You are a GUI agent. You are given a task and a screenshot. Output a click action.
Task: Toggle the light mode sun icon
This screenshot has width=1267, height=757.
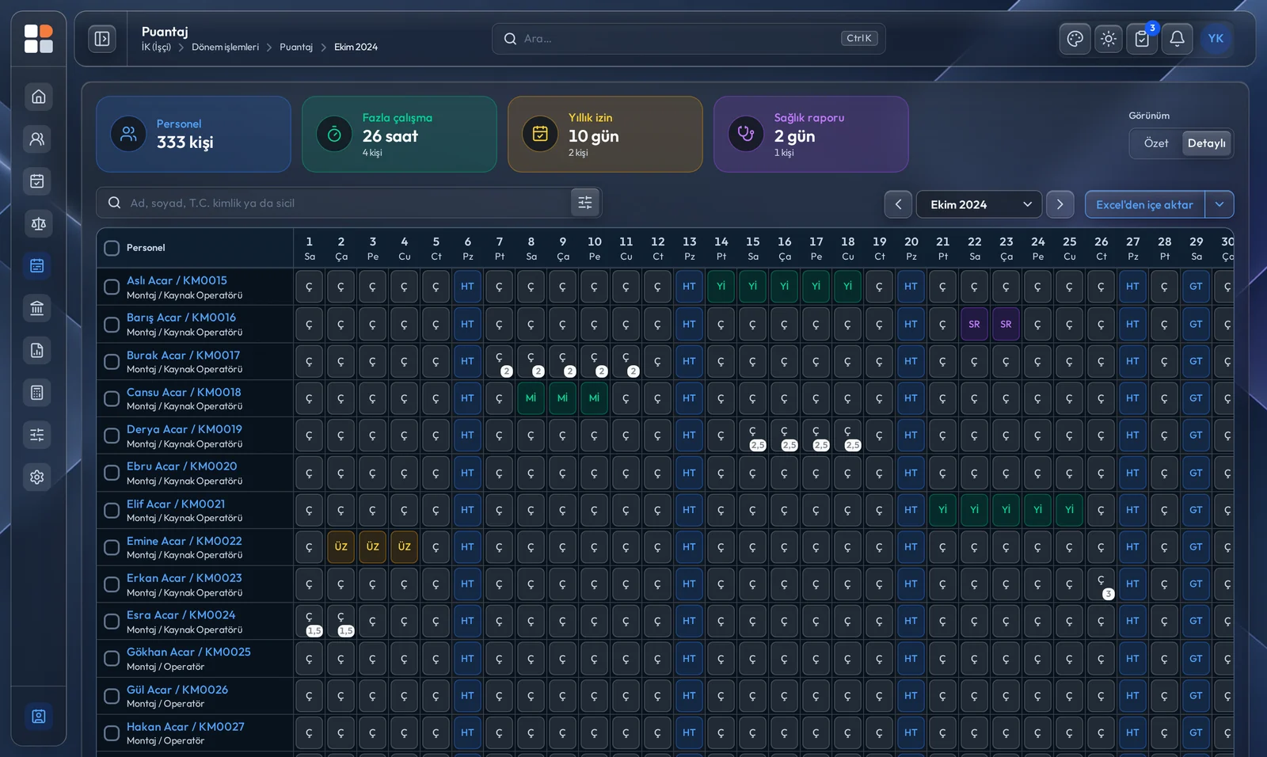[1109, 39]
